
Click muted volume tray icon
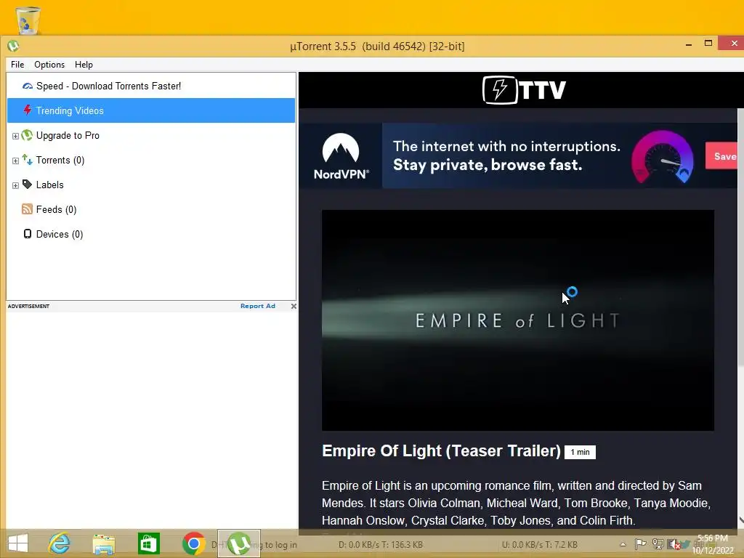click(x=674, y=544)
